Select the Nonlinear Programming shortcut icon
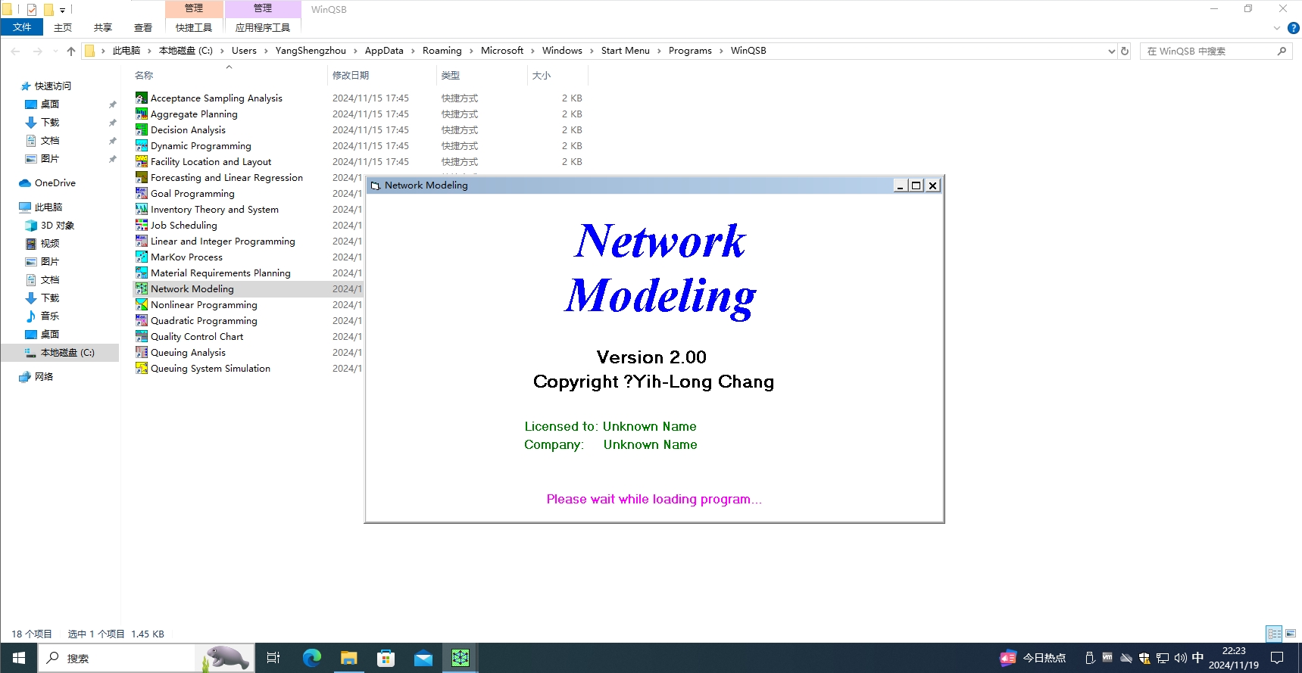This screenshot has height=673, width=1302. pyautogui.click(x=142, y=304)
